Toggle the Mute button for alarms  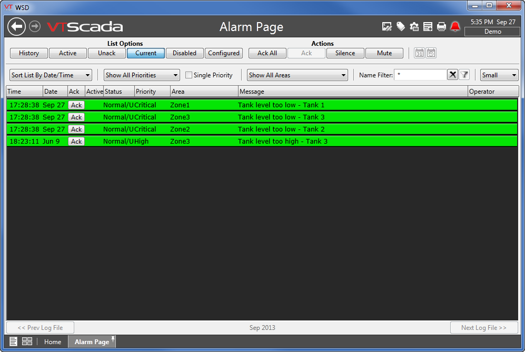tap(384, 53)
